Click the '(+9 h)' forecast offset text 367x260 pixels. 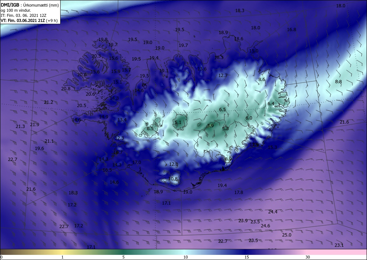coord(52,21)
